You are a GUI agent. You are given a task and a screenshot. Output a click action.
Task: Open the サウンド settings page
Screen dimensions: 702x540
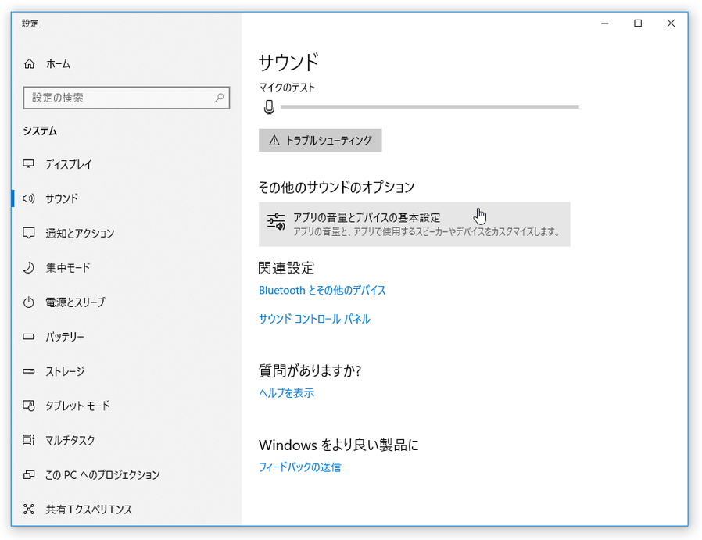(x=62, y=198)
